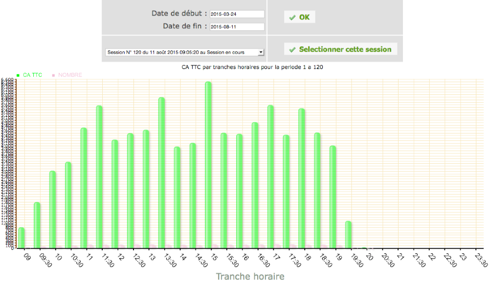Image resolution: width=489 pixels, height=284 pixels.
Task: Click the green checkmark icon in OK button
Action: (292, 17)
